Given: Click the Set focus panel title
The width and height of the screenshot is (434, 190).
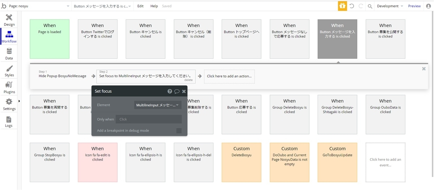Looking at the screenshot, I should click(103, 91).
